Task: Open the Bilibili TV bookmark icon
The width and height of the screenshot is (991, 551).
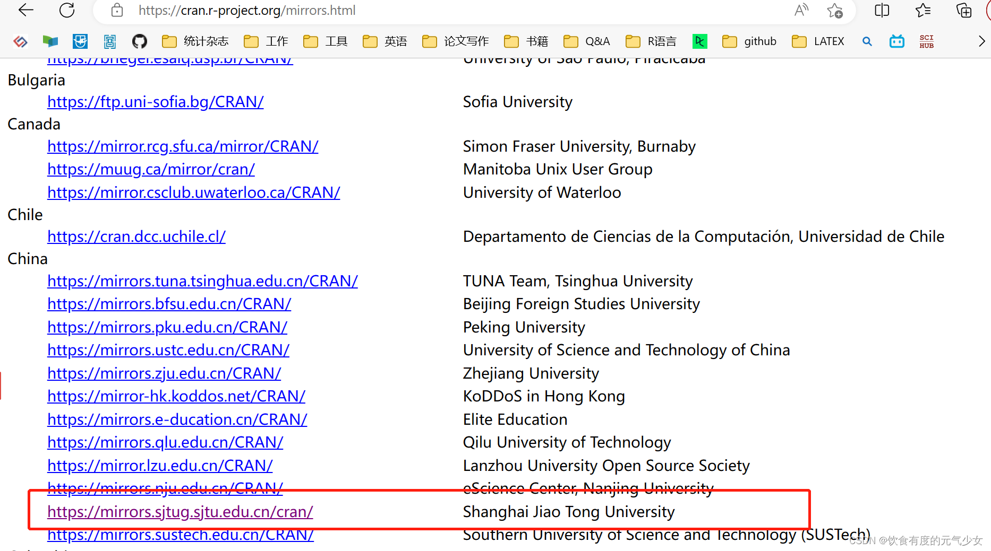Action: (x=897, y=41)
